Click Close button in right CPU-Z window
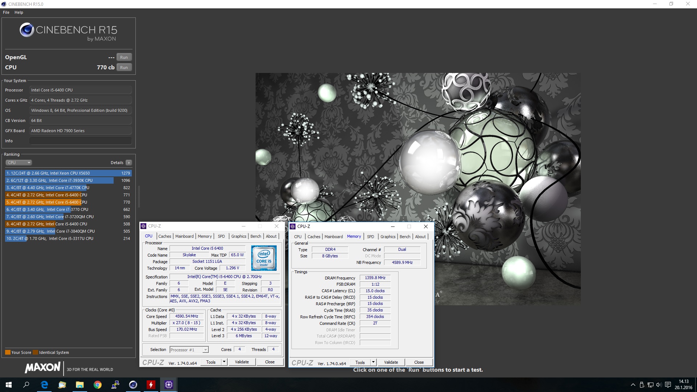Viewport: 697px width, 392px height. pos(419,362)
